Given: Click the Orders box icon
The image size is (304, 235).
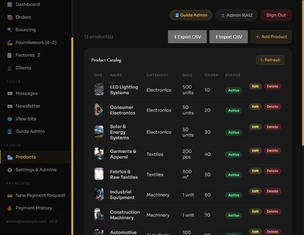Looking at the screenshot, I should (x=10, y=17).
